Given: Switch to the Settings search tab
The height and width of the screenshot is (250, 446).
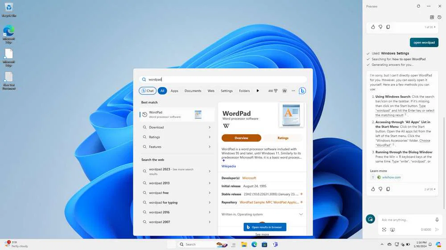Looking at the screenshot, I should (227, 91).
